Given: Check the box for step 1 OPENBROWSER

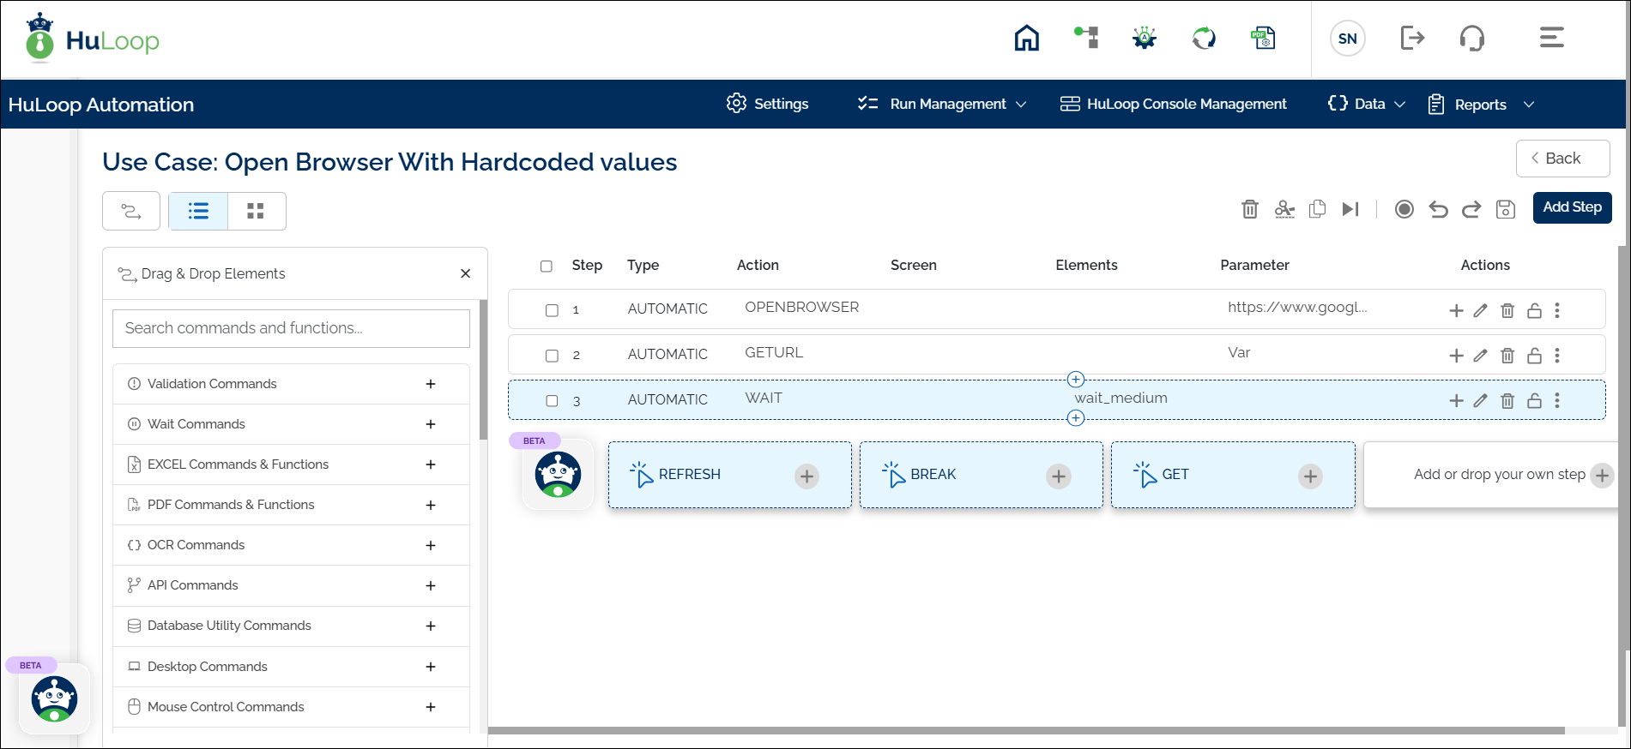Looking at the screenshot, I should (552, 310).
